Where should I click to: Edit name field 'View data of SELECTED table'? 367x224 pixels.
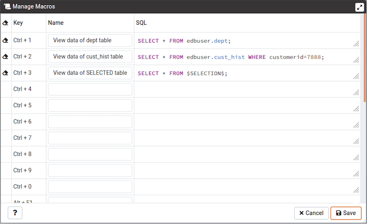tap(90, 73)
